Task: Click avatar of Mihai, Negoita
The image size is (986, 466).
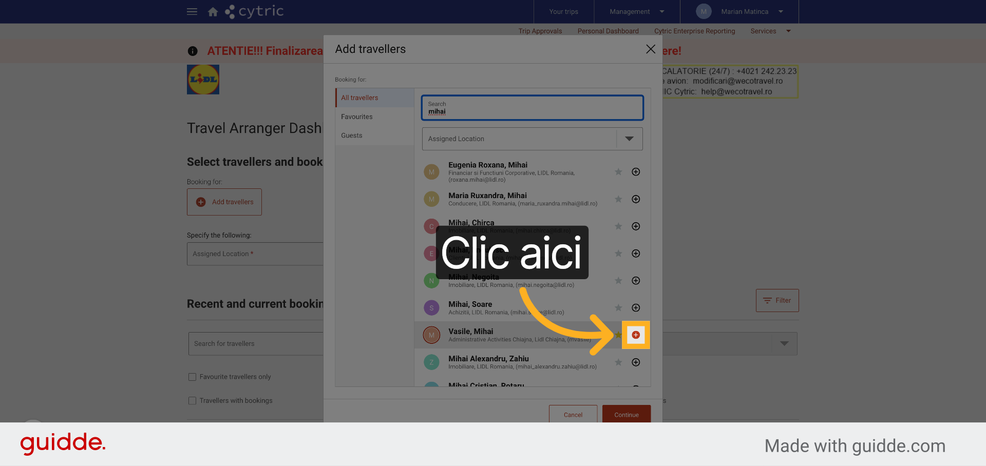Action: [431, 281]
